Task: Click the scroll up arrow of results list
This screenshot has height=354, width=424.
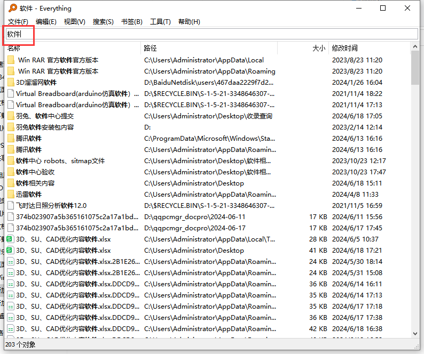Action: pyautogui.click(x=415, y=47)
